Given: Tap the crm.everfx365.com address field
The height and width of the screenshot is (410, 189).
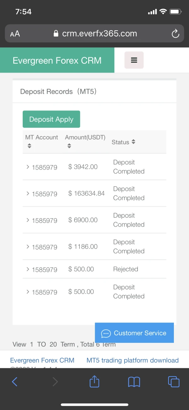Looking at the screenshot, I should click(x=99, y=34).
